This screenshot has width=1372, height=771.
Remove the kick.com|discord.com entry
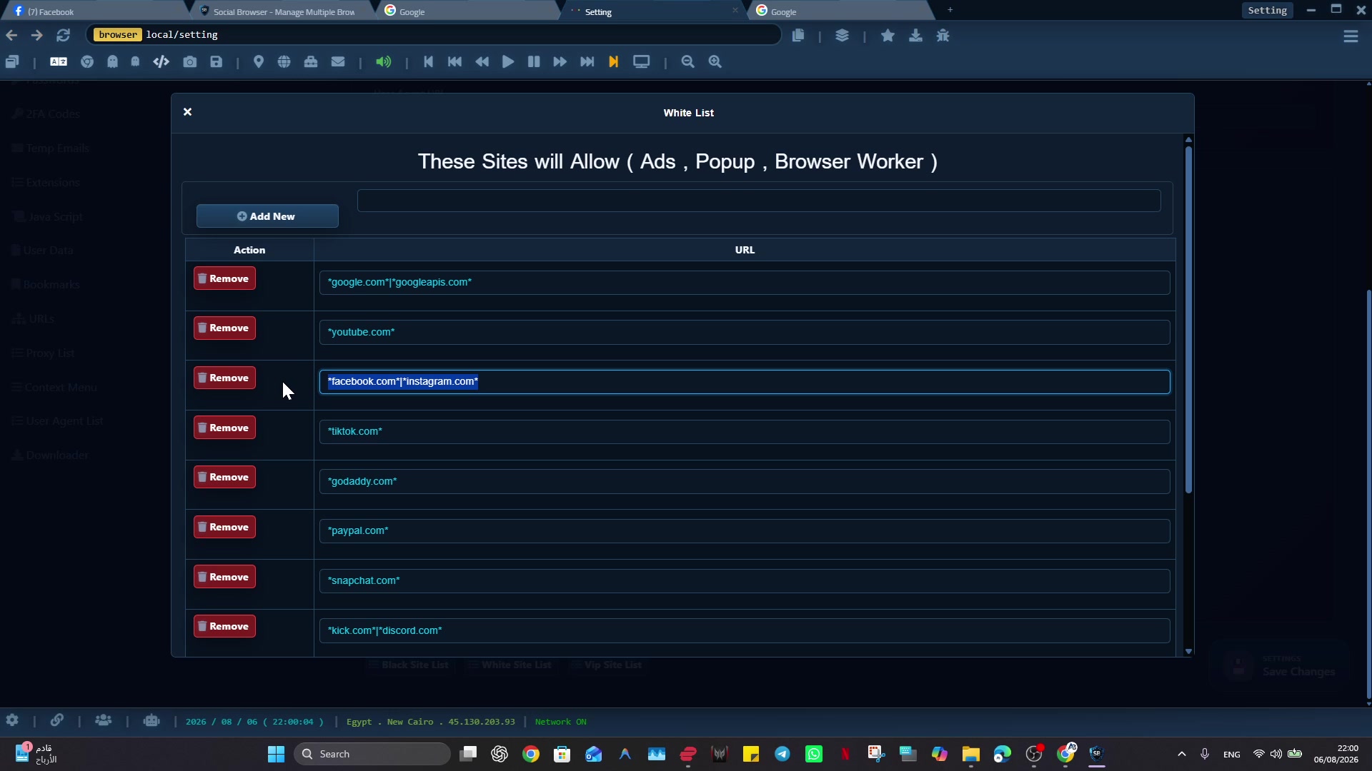pos(224,627)
